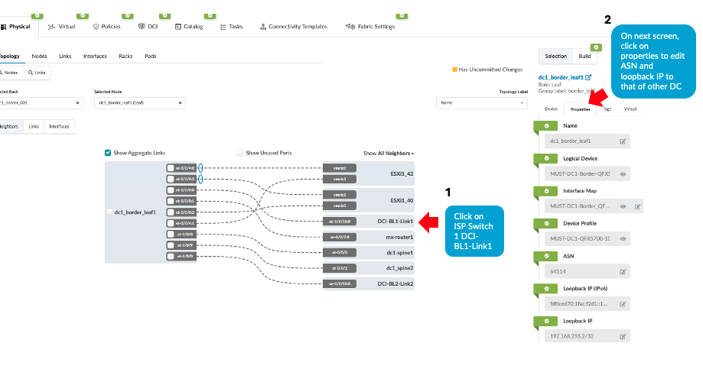Image resolution: width=703 pixels, height=366 pixels.
Task: View the Device Profile details
Action: (x=623, y=238)
